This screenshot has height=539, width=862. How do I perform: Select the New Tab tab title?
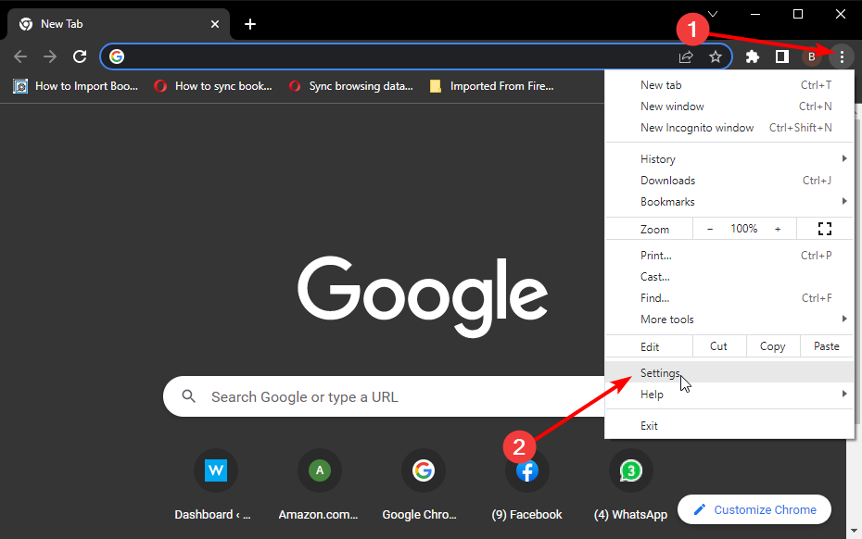click(x=61, y=24)
